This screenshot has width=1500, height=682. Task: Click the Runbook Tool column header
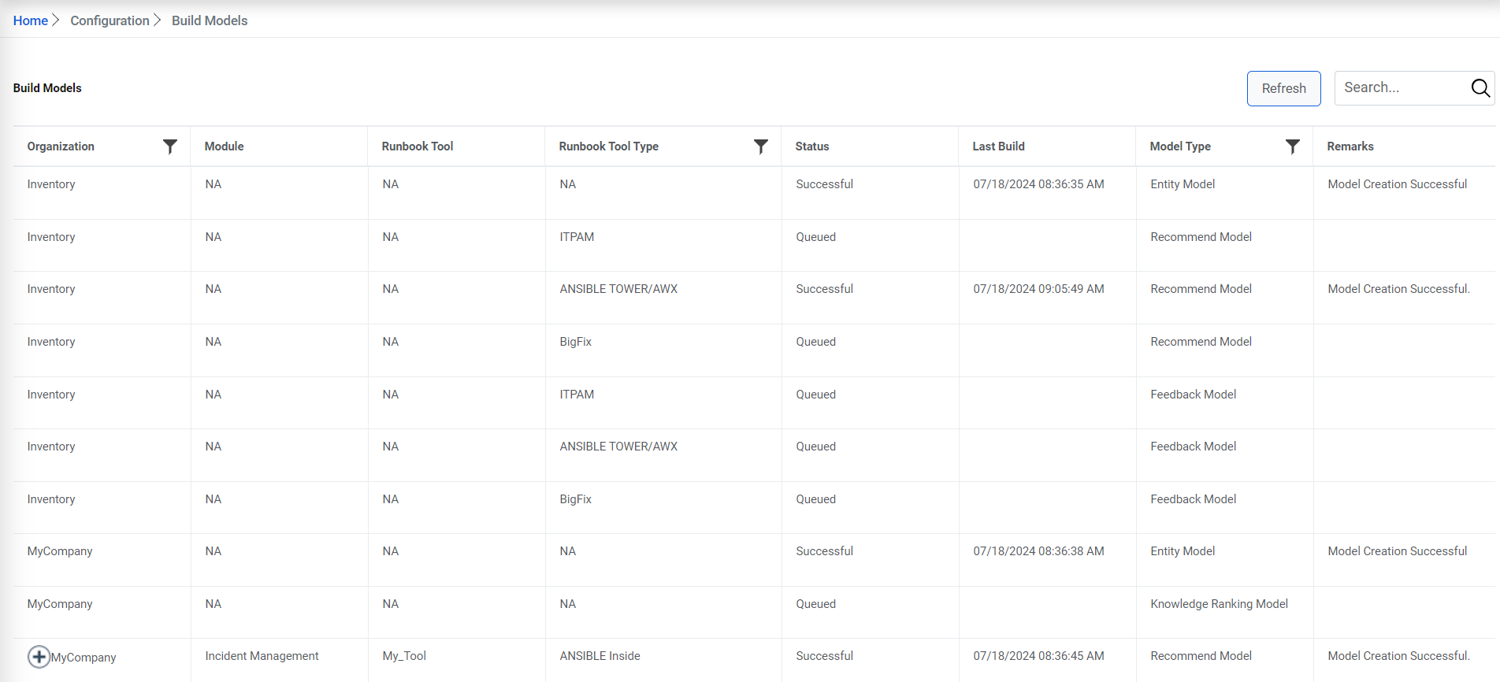coord(417,146)
